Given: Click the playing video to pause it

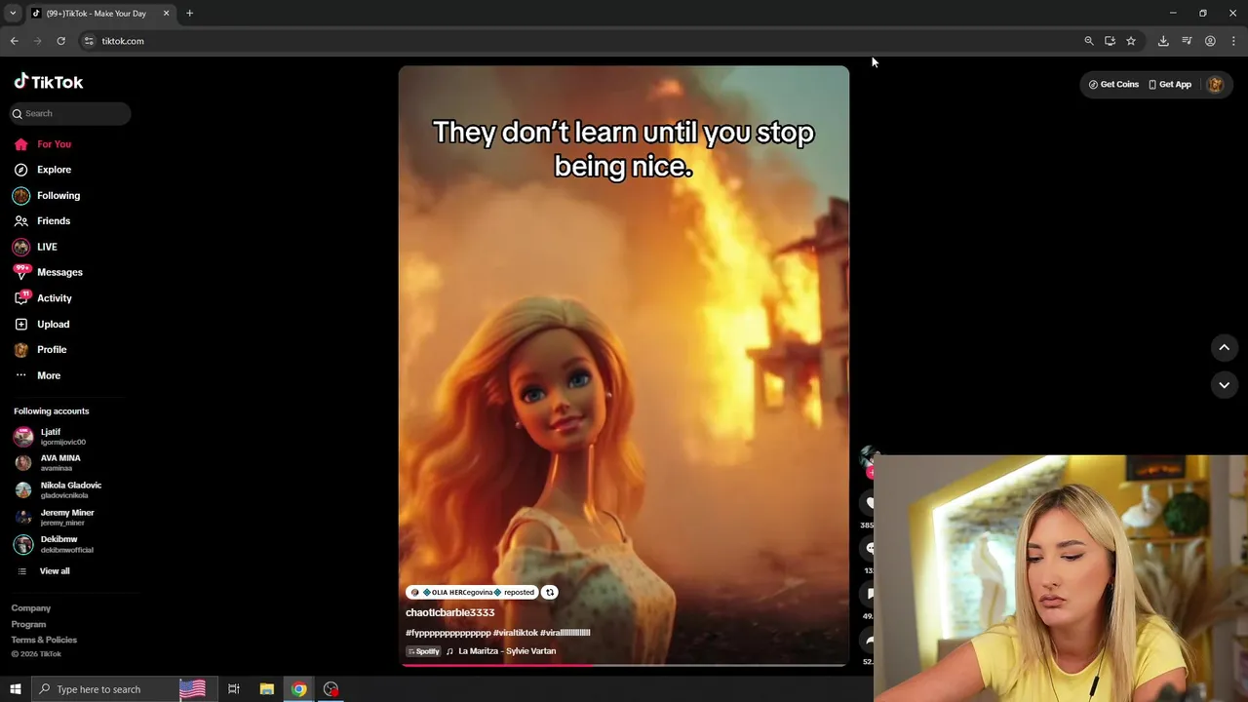Looking at the screenshot, I should (624, 366).
